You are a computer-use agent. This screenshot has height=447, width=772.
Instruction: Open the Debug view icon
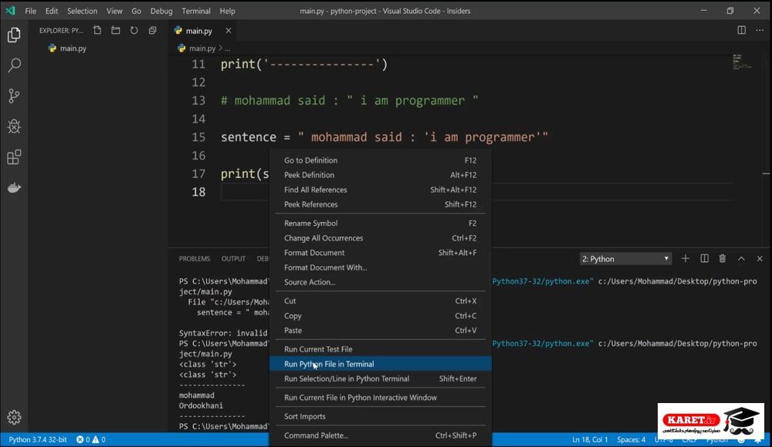(14, 126)
